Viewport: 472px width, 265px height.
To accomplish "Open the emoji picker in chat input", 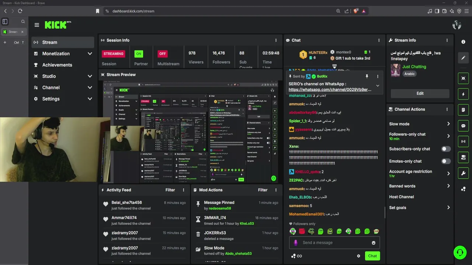I will 374,243.
